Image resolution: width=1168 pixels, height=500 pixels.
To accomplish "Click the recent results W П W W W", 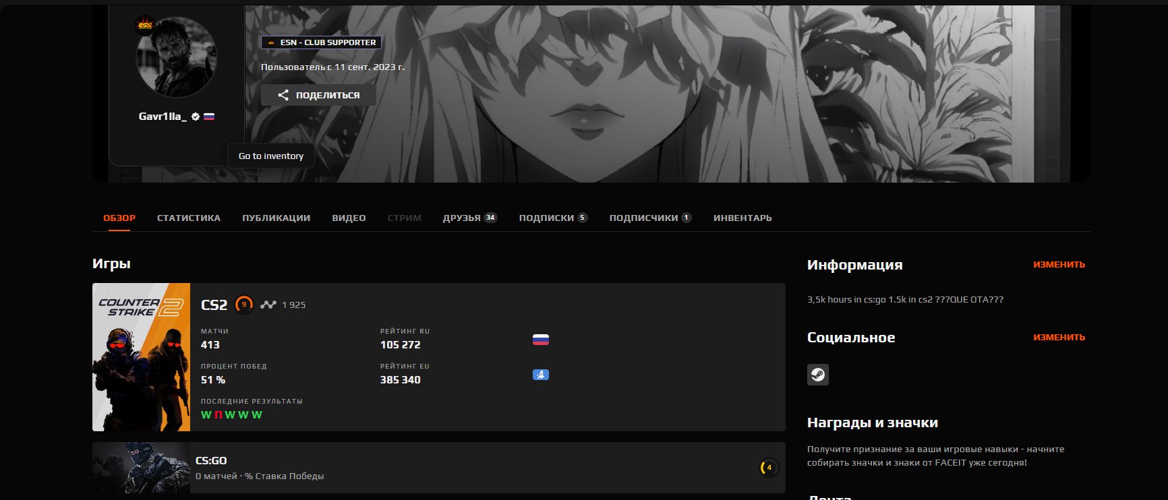I will (231, 415).
